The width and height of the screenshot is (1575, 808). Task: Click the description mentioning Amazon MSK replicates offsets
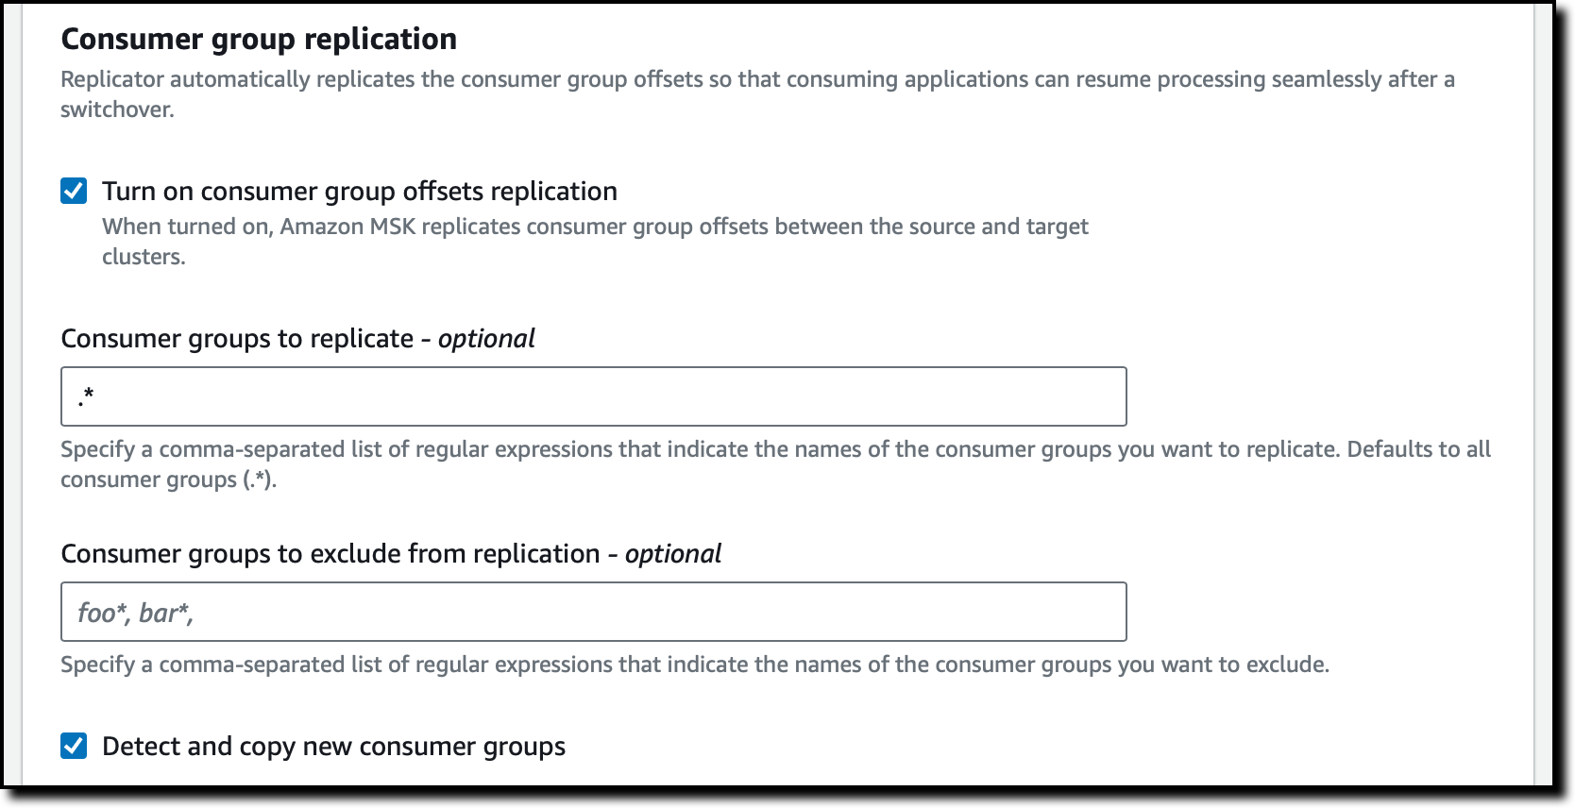pos(595,242)
